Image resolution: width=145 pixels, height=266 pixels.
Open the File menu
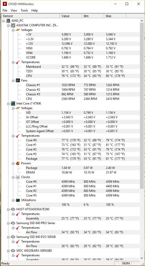[x=5, y=10]
